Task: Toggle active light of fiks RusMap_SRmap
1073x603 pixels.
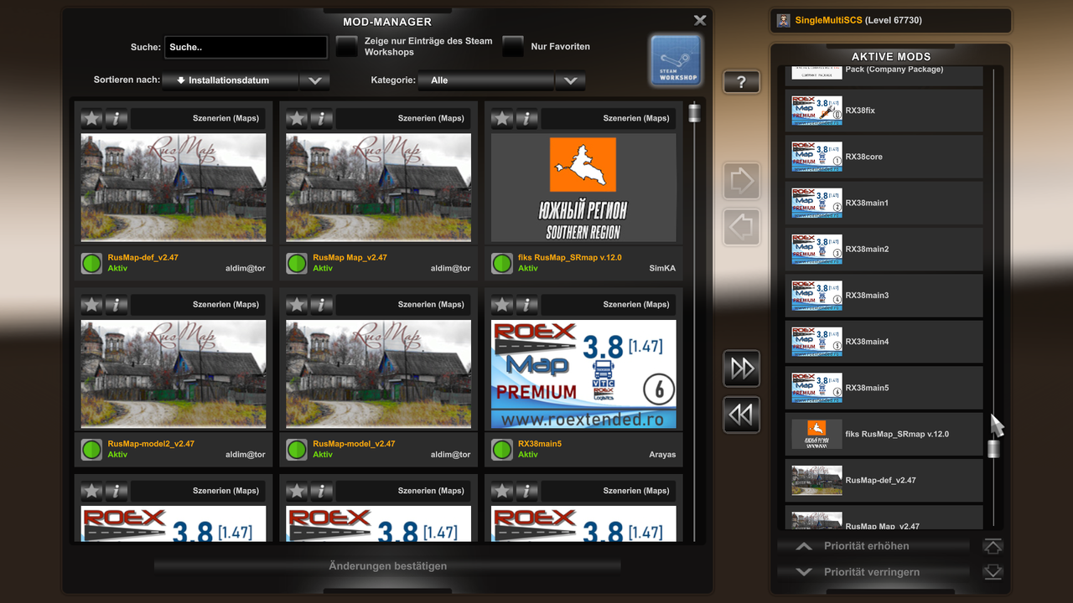Action: pos(502,264)
